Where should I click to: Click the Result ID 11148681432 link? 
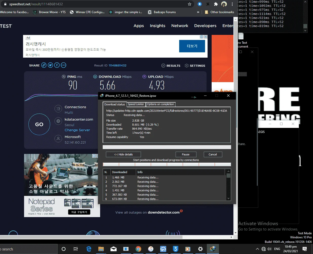pyautogui.click(x=118, y=65)
